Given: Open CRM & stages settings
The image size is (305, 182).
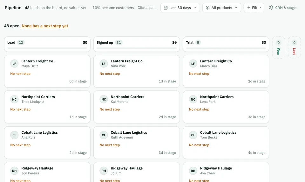Looking at the screenshot, I should (283, 8).
